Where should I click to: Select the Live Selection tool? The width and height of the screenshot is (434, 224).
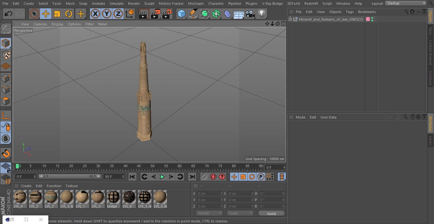(34, 14)
